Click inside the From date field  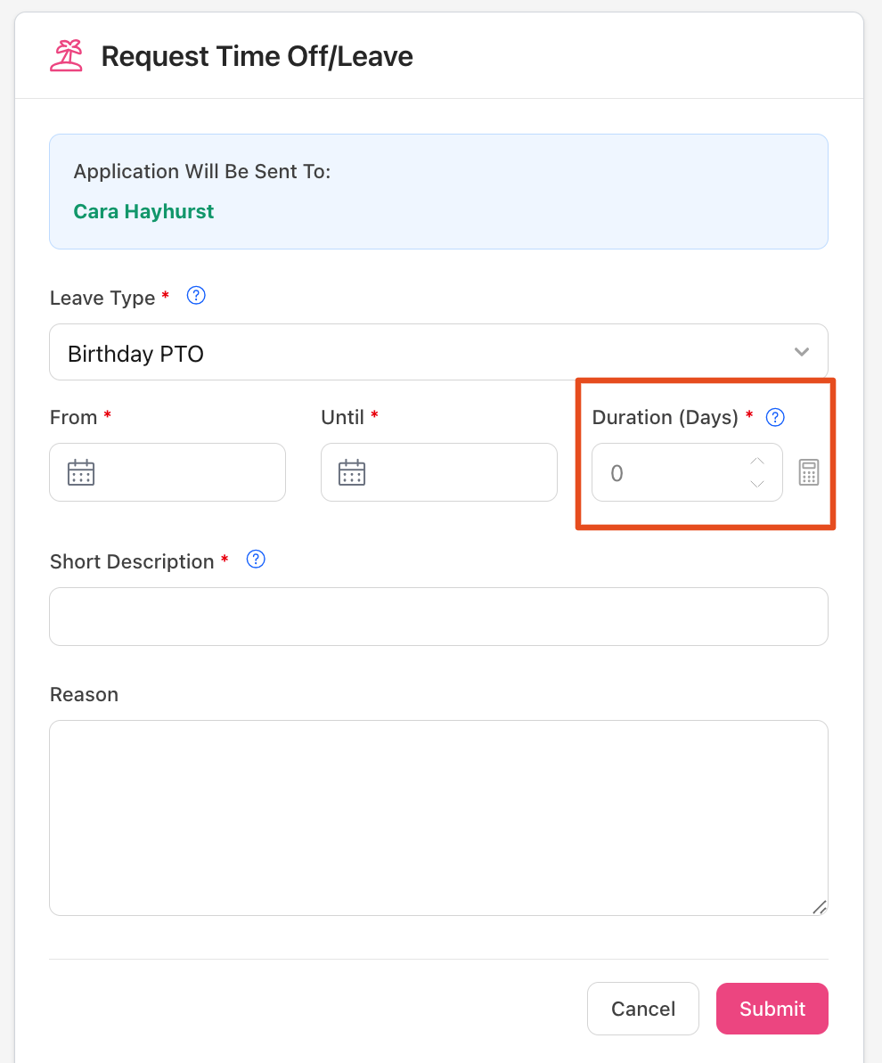point(167,472)
